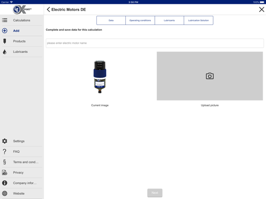This screenshot has height=199, width=266.
Task: Open Calculations in the sidebar
Action: [x=22, y=20]
